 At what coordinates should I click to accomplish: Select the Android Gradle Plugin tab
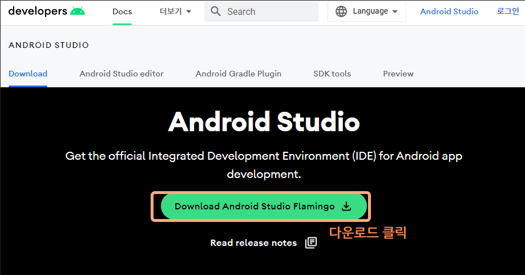click(x=239, y=74)
